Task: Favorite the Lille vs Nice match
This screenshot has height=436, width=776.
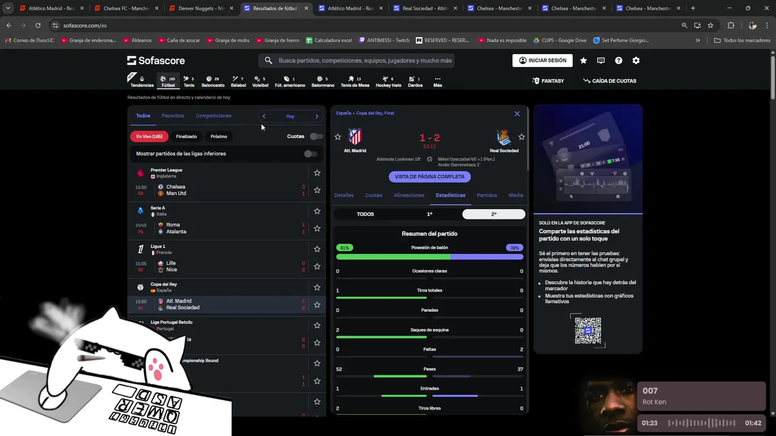Action: click(317, 266)
